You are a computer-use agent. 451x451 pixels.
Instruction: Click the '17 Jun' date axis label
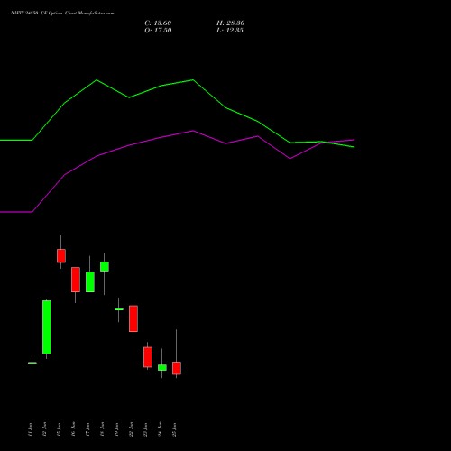(87, 429)
